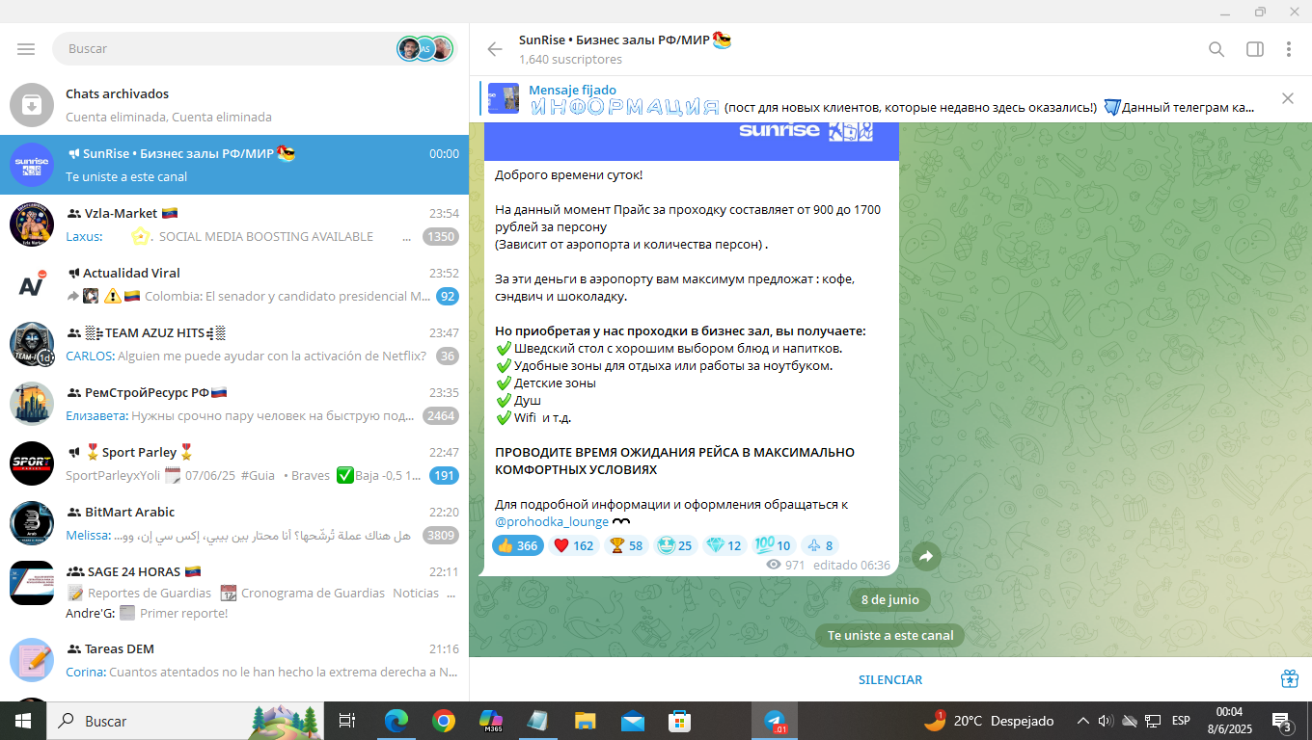Open network settings tray icon

(1153, 721)
